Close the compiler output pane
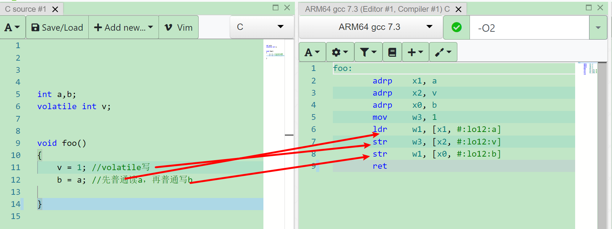 pos(600,7)
